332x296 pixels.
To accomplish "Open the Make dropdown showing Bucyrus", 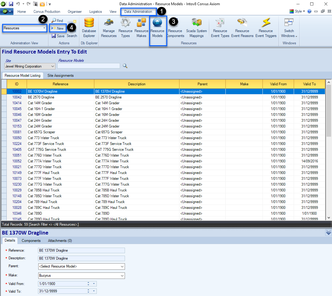I will pyautogui.click(x=81, y=276).
